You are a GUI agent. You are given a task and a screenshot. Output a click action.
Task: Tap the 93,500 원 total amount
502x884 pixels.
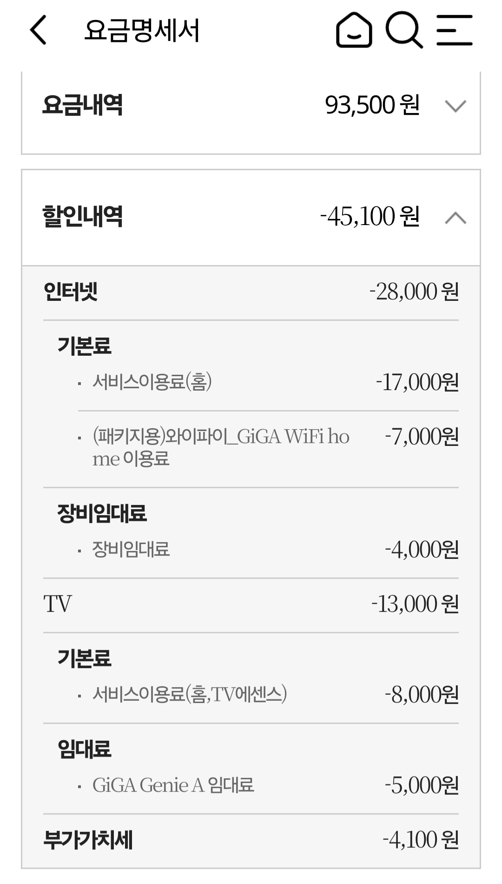click(x=372, y=105)
